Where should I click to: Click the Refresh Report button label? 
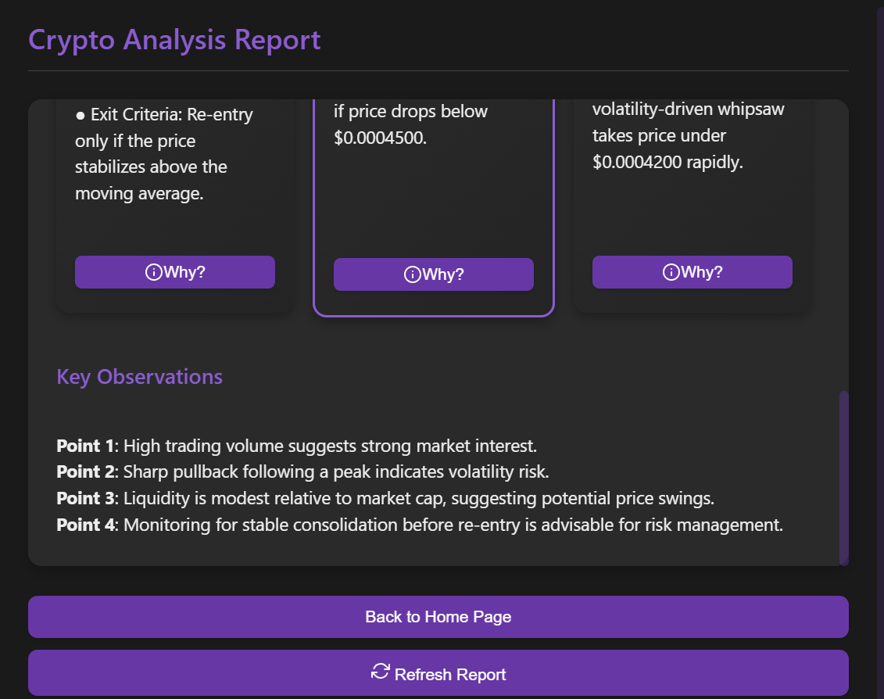[450, 674]
